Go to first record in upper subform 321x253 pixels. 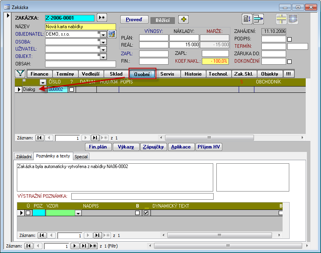[40, 138]
